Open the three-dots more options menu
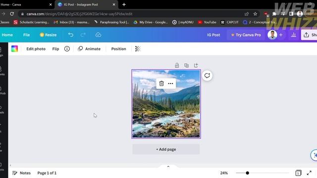Viewport: 317px width, 178px height. [170, 84]
